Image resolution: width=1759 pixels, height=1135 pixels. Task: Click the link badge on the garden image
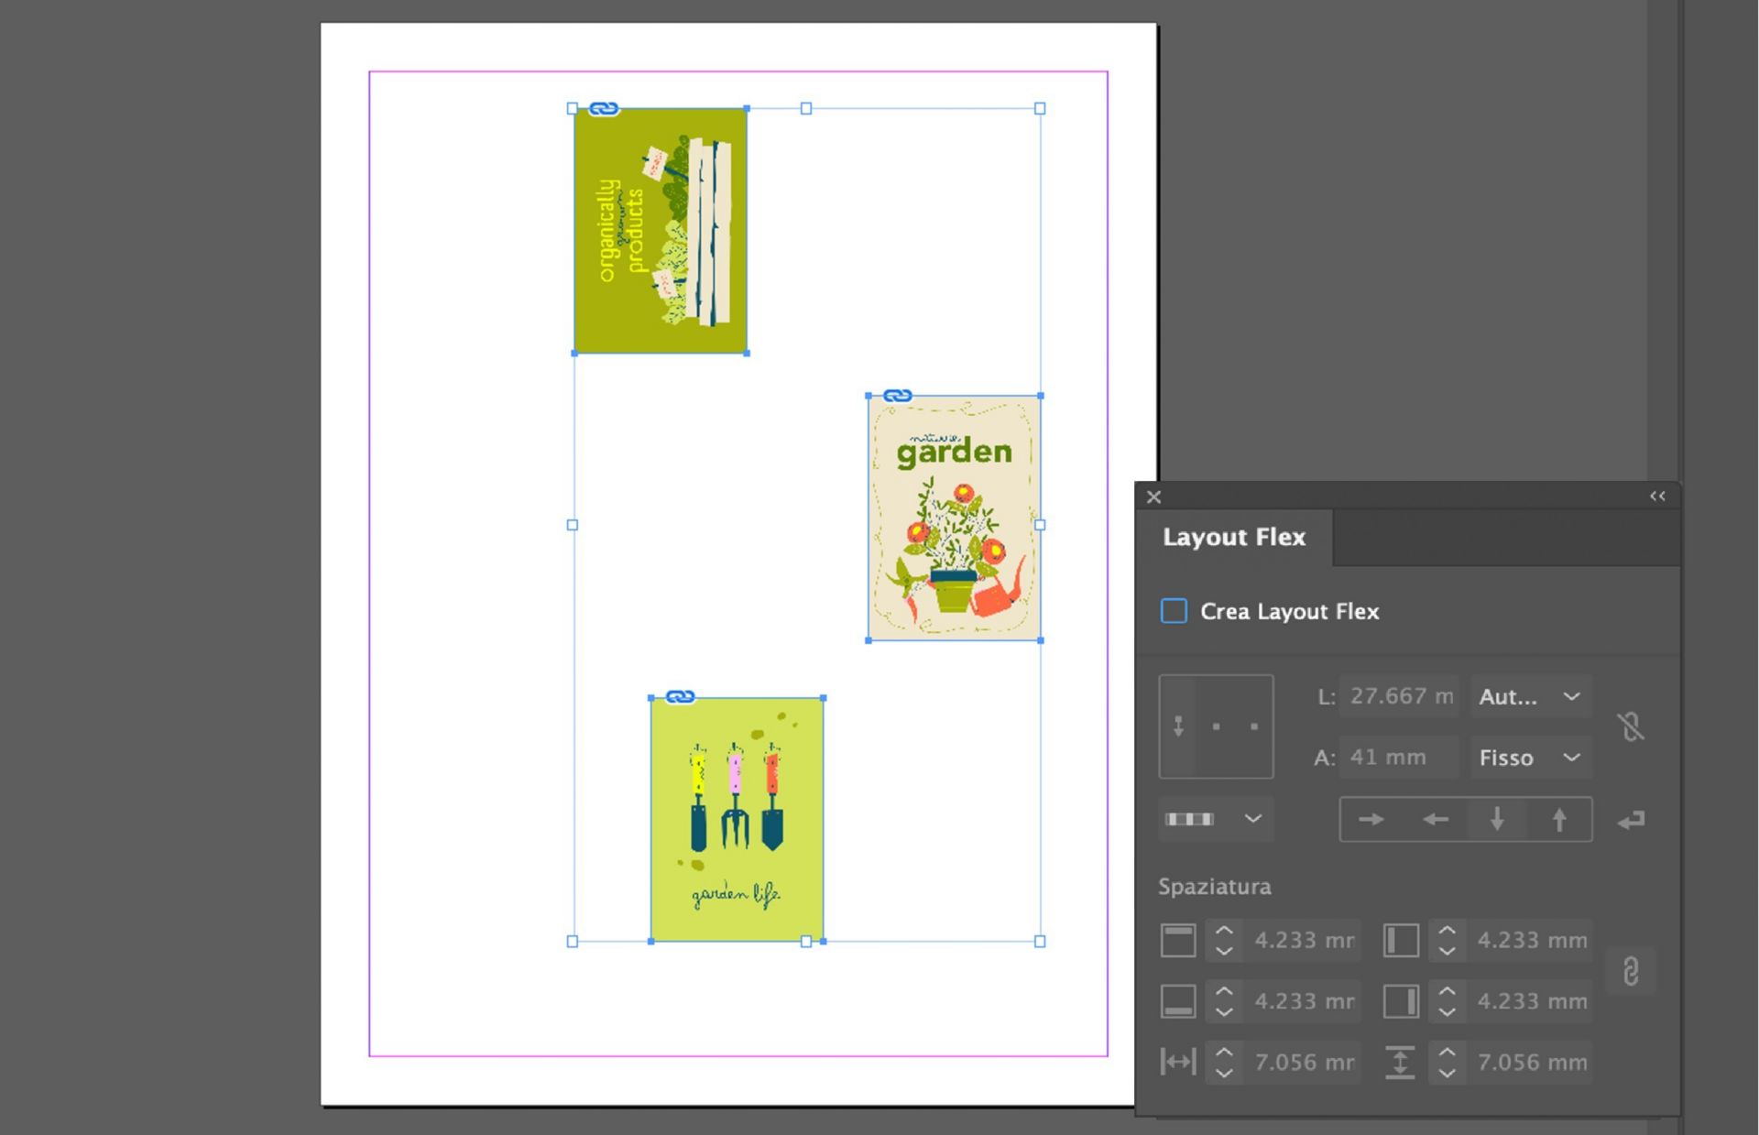click(x=896, y=395)
